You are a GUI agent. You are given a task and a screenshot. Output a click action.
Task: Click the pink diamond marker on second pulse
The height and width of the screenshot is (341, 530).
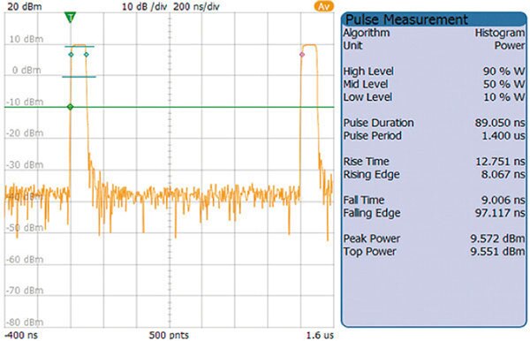click(x=302, y=55)
